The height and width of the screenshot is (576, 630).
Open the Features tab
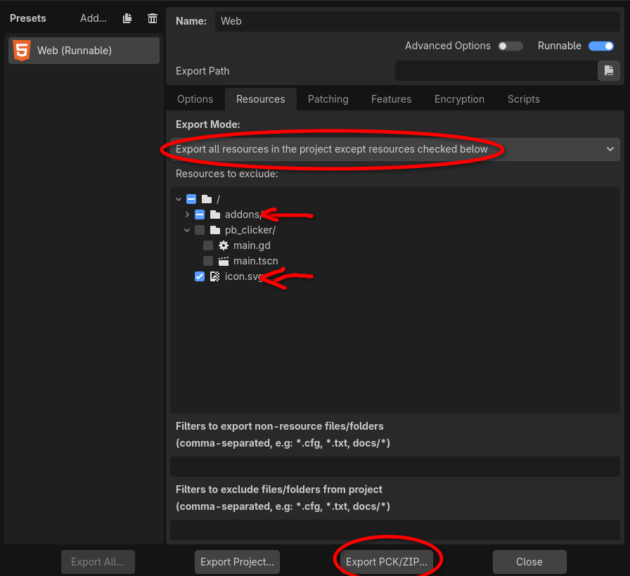click(x=392, y=99)
